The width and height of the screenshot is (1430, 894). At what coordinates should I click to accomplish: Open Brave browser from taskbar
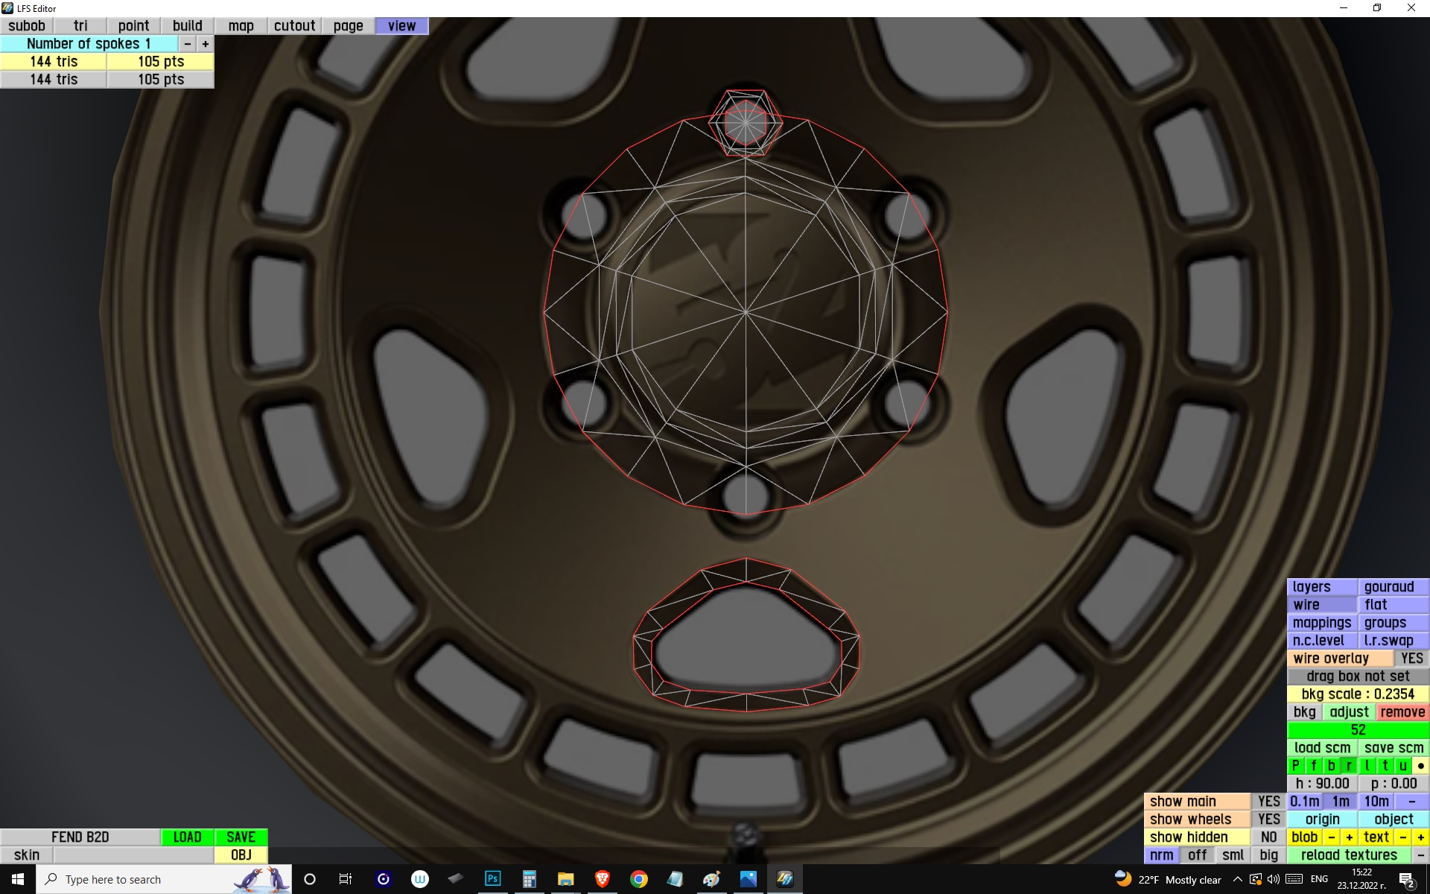pyautogui.click(x=603, y=879)
